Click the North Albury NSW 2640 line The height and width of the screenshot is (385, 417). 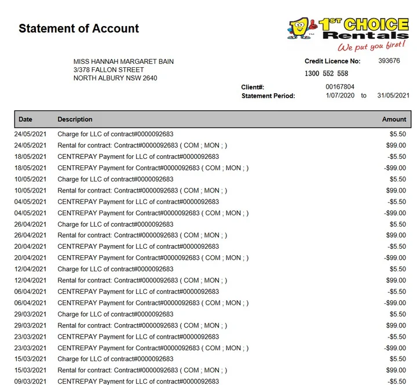coord(115,78)
